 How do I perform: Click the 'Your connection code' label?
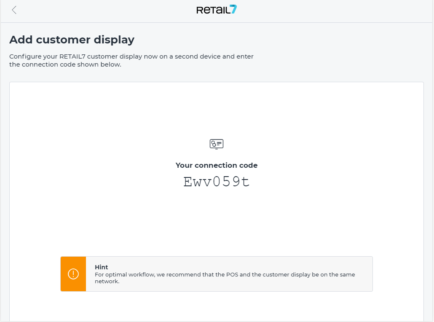coord(217,165)
